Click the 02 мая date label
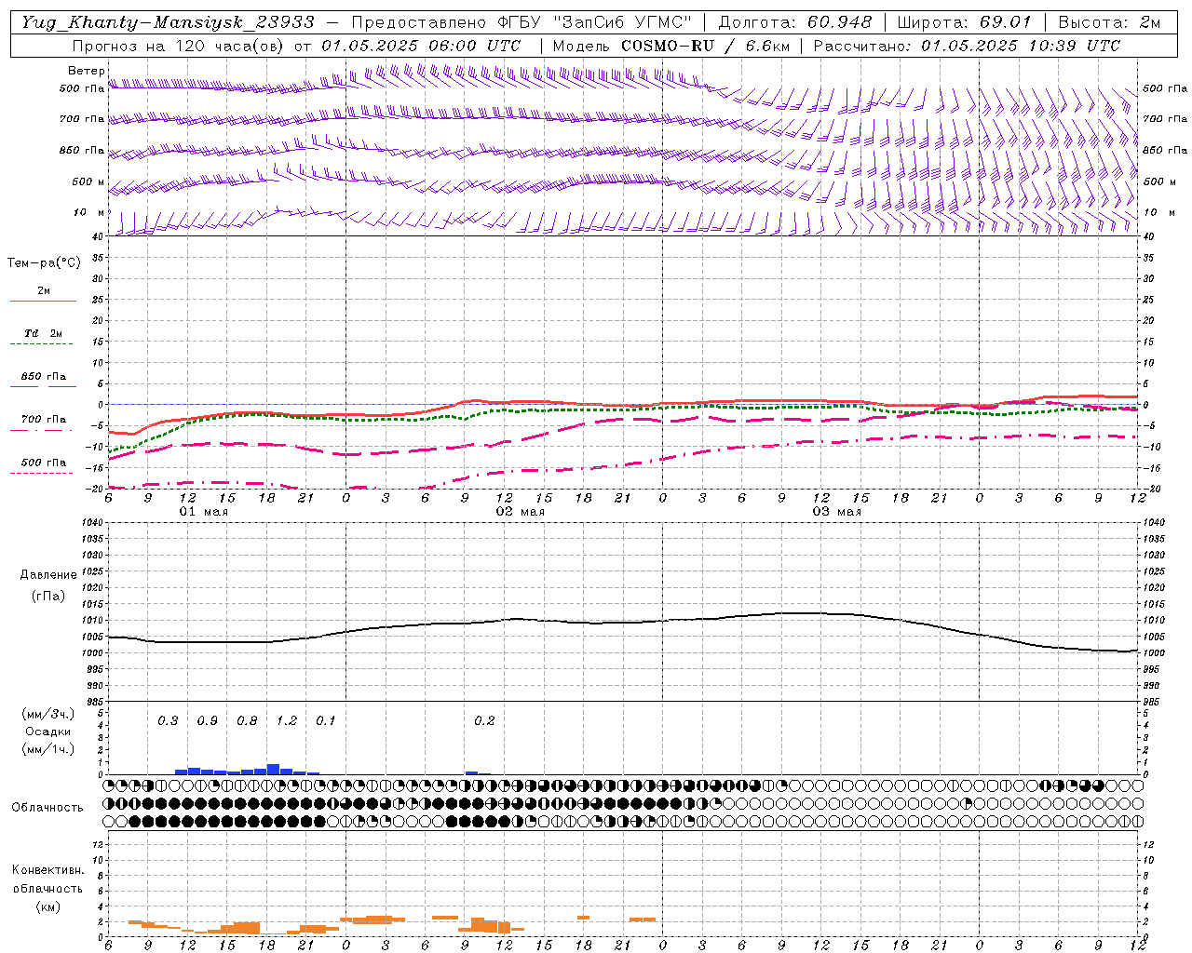 pos(521,512)
